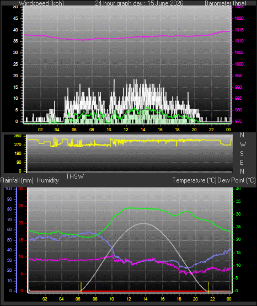This screenshot has width=257, height=306.
Task: Click the 18 hour tick on temperature graph
Action: (179, 299)
